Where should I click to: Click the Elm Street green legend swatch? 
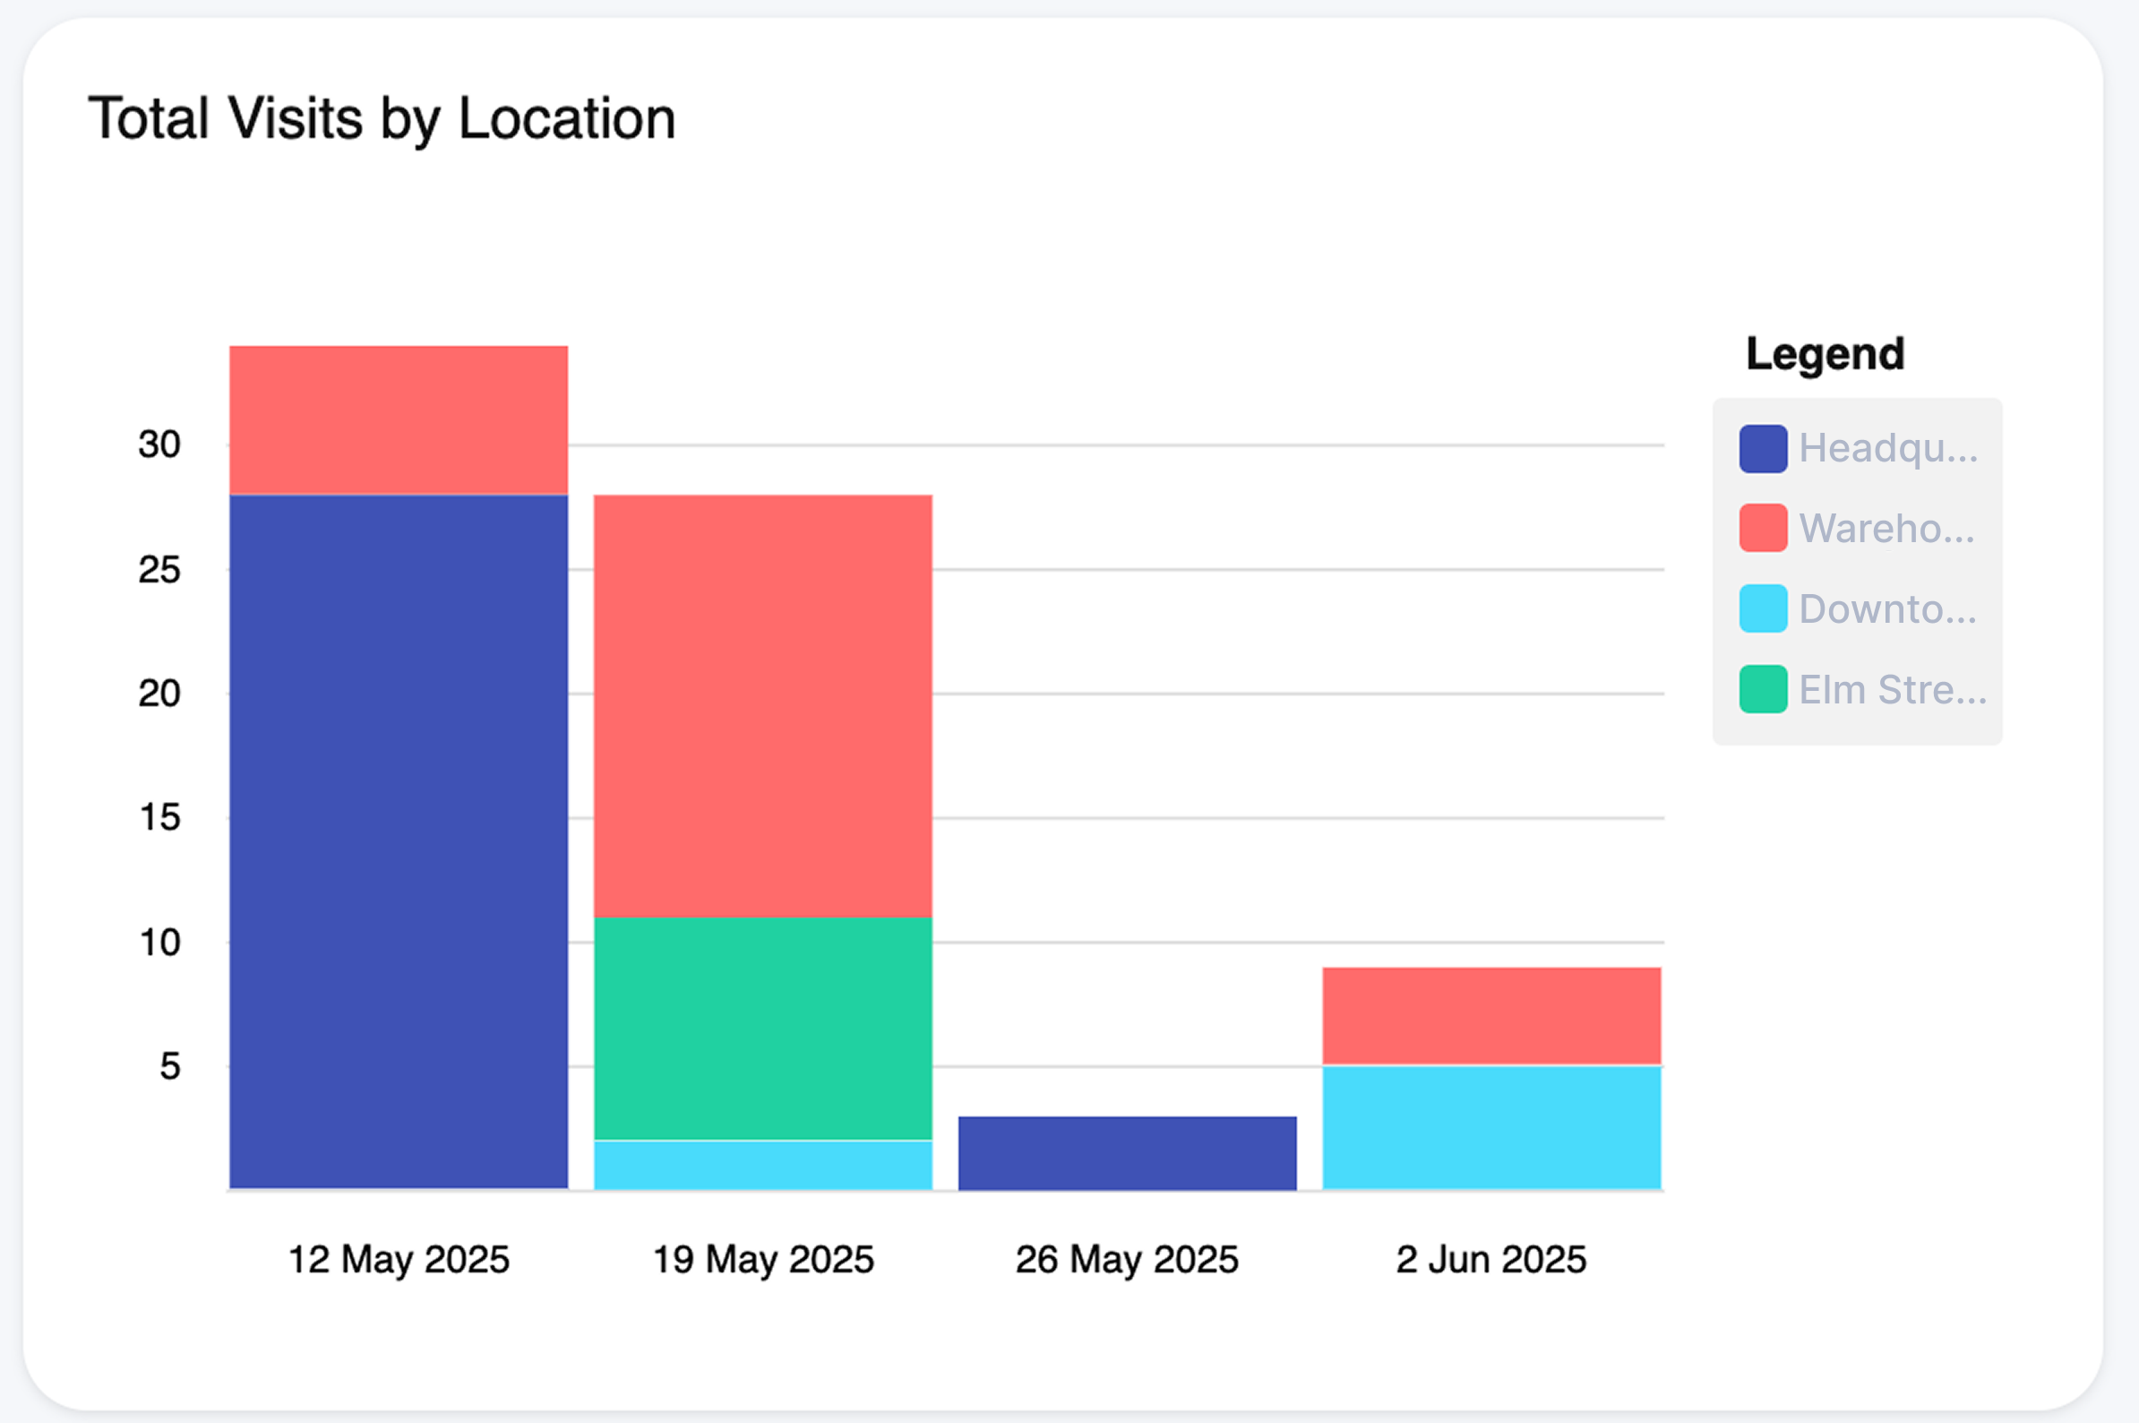pyautogui.click(x=1763, y=689)
